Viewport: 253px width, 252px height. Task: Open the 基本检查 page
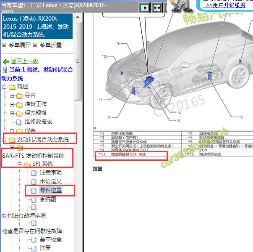[51, 239]
